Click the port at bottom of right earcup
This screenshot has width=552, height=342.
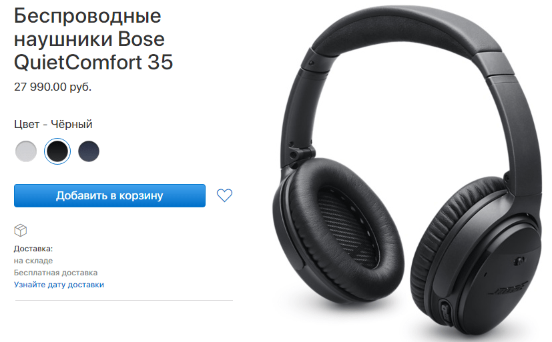[x=445, y=309]
